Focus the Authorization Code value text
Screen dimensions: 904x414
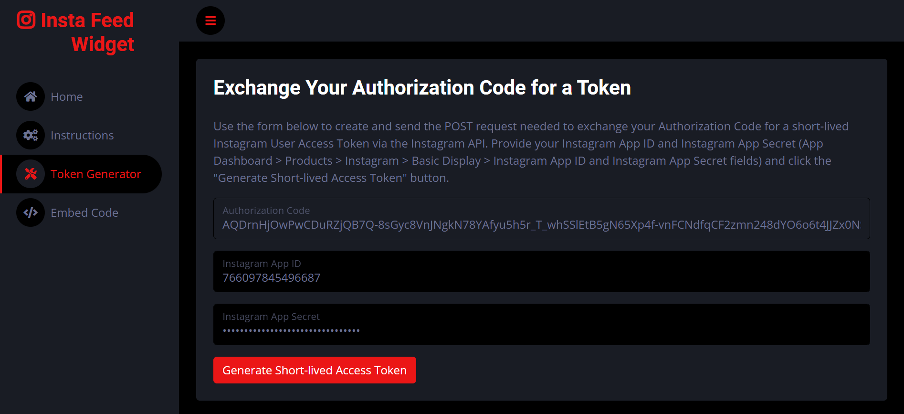click(541, 225)
